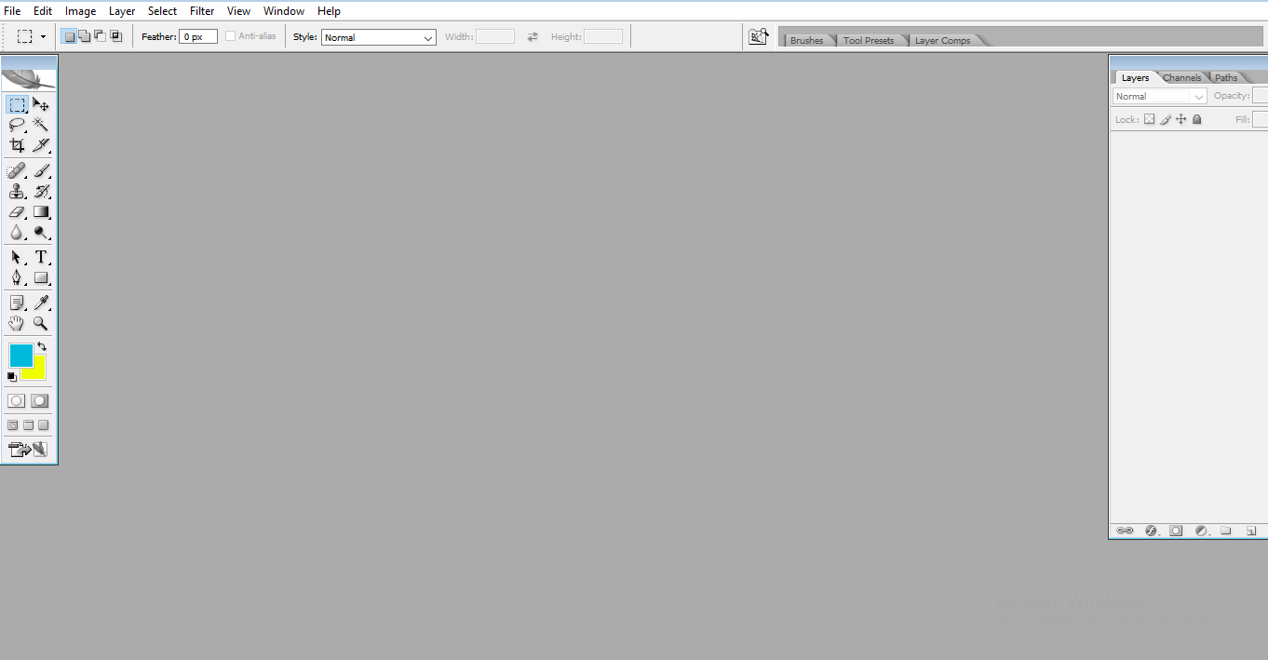The width and height of the screenshot is (1268, 660).
Task: Select the Healing Brush tool
Action: click(16, 170)
